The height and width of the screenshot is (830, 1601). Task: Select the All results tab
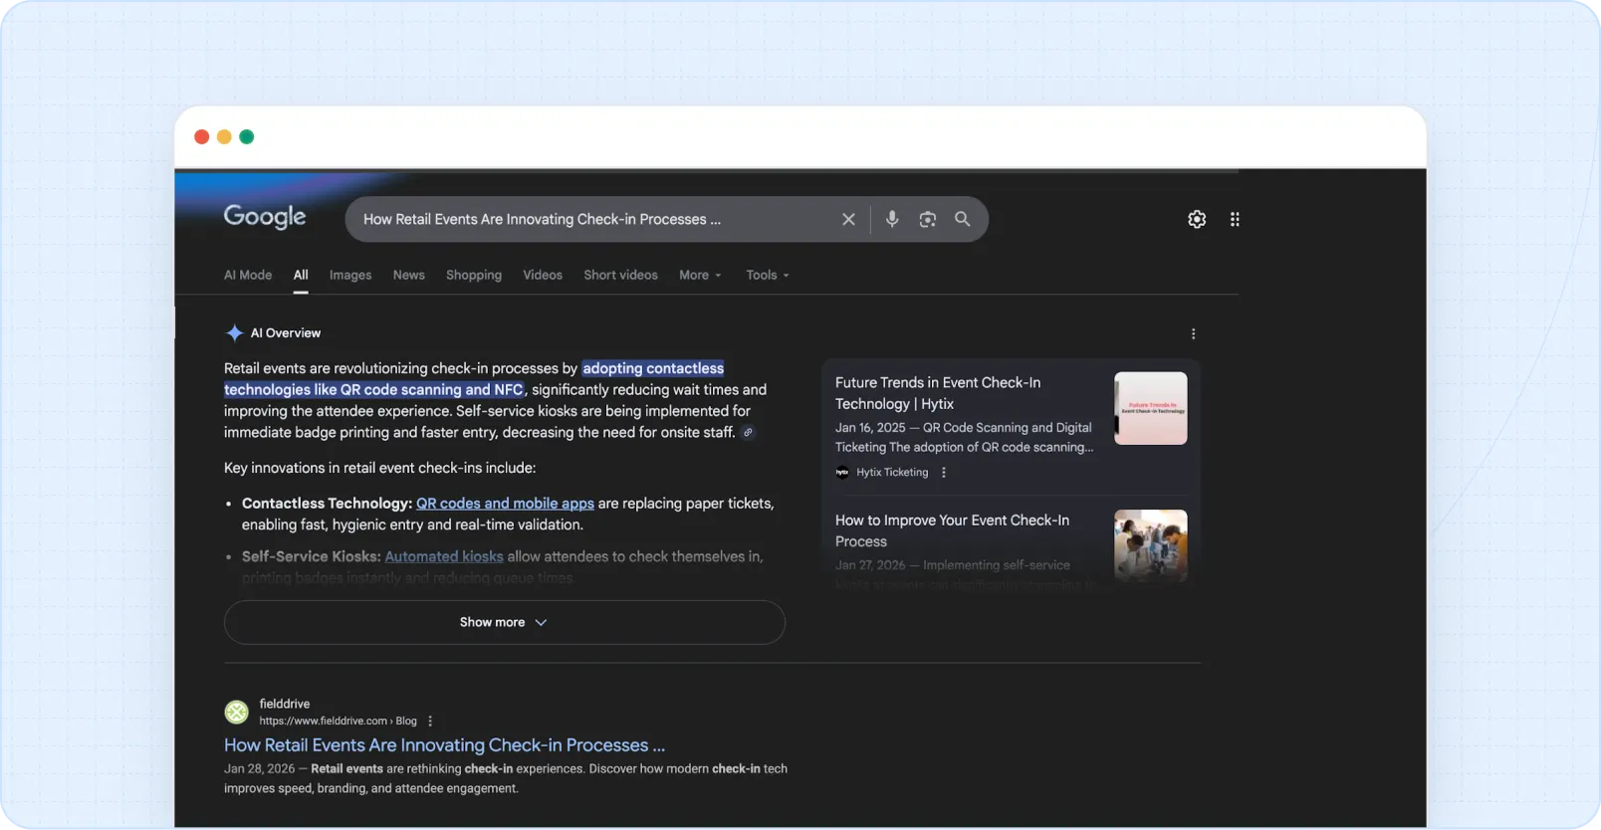[301, 275]
